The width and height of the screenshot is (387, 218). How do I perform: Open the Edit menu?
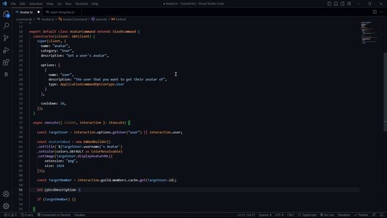(x=22, y=4)
